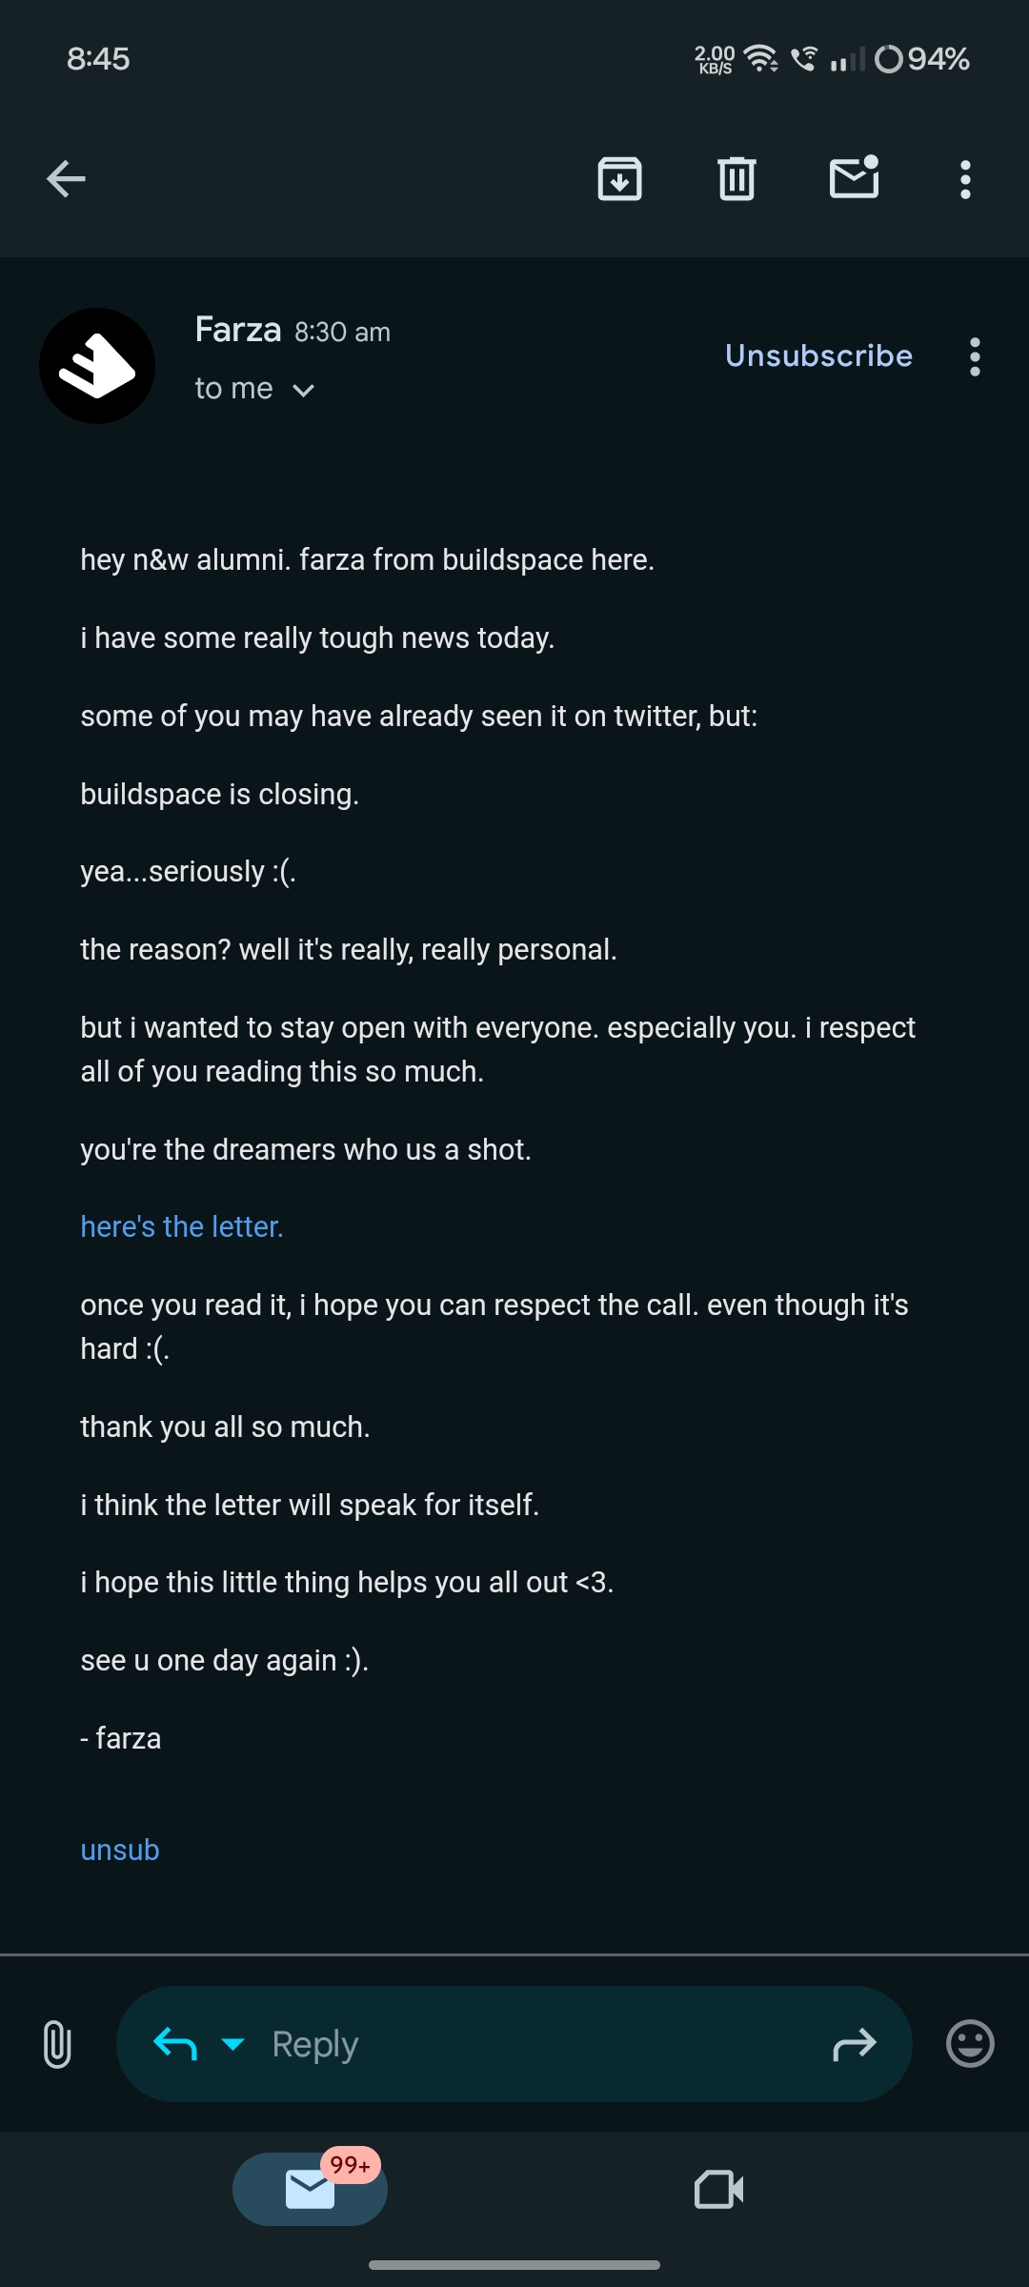
Task: Tap the attachment paperclip icon
Action: coord(57,2044)
